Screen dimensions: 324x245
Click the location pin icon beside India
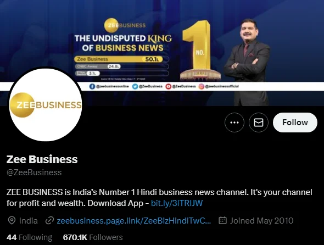click(x=12, y=220)
